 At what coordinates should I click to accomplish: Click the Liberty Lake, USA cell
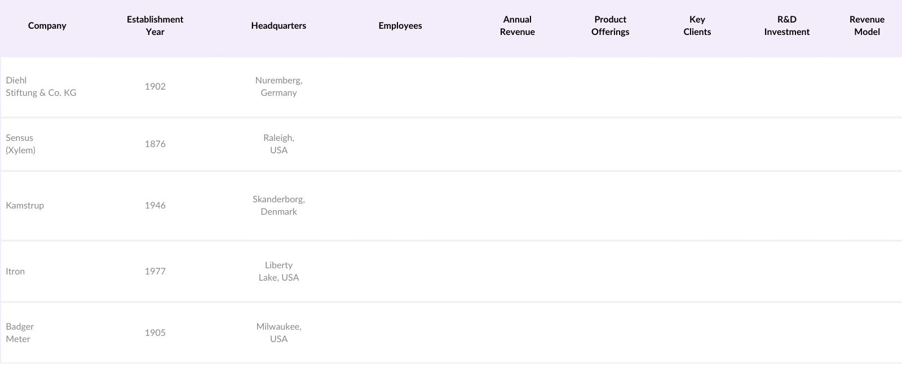click(278, 272)
